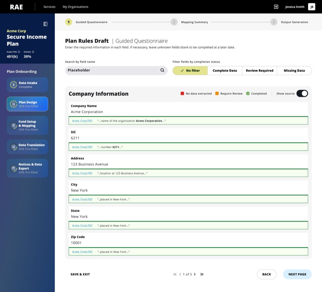The height and width of the screenshot is (292, 322).
Task: Open Acme_Final.PDF link under Zip Code
Action: 82,252
